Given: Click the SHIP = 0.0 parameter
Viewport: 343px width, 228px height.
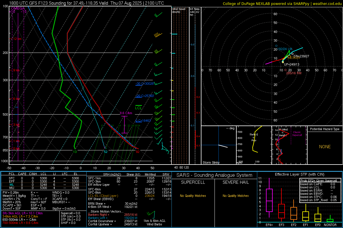Looking at the screenshot, I should coord(68,223).
